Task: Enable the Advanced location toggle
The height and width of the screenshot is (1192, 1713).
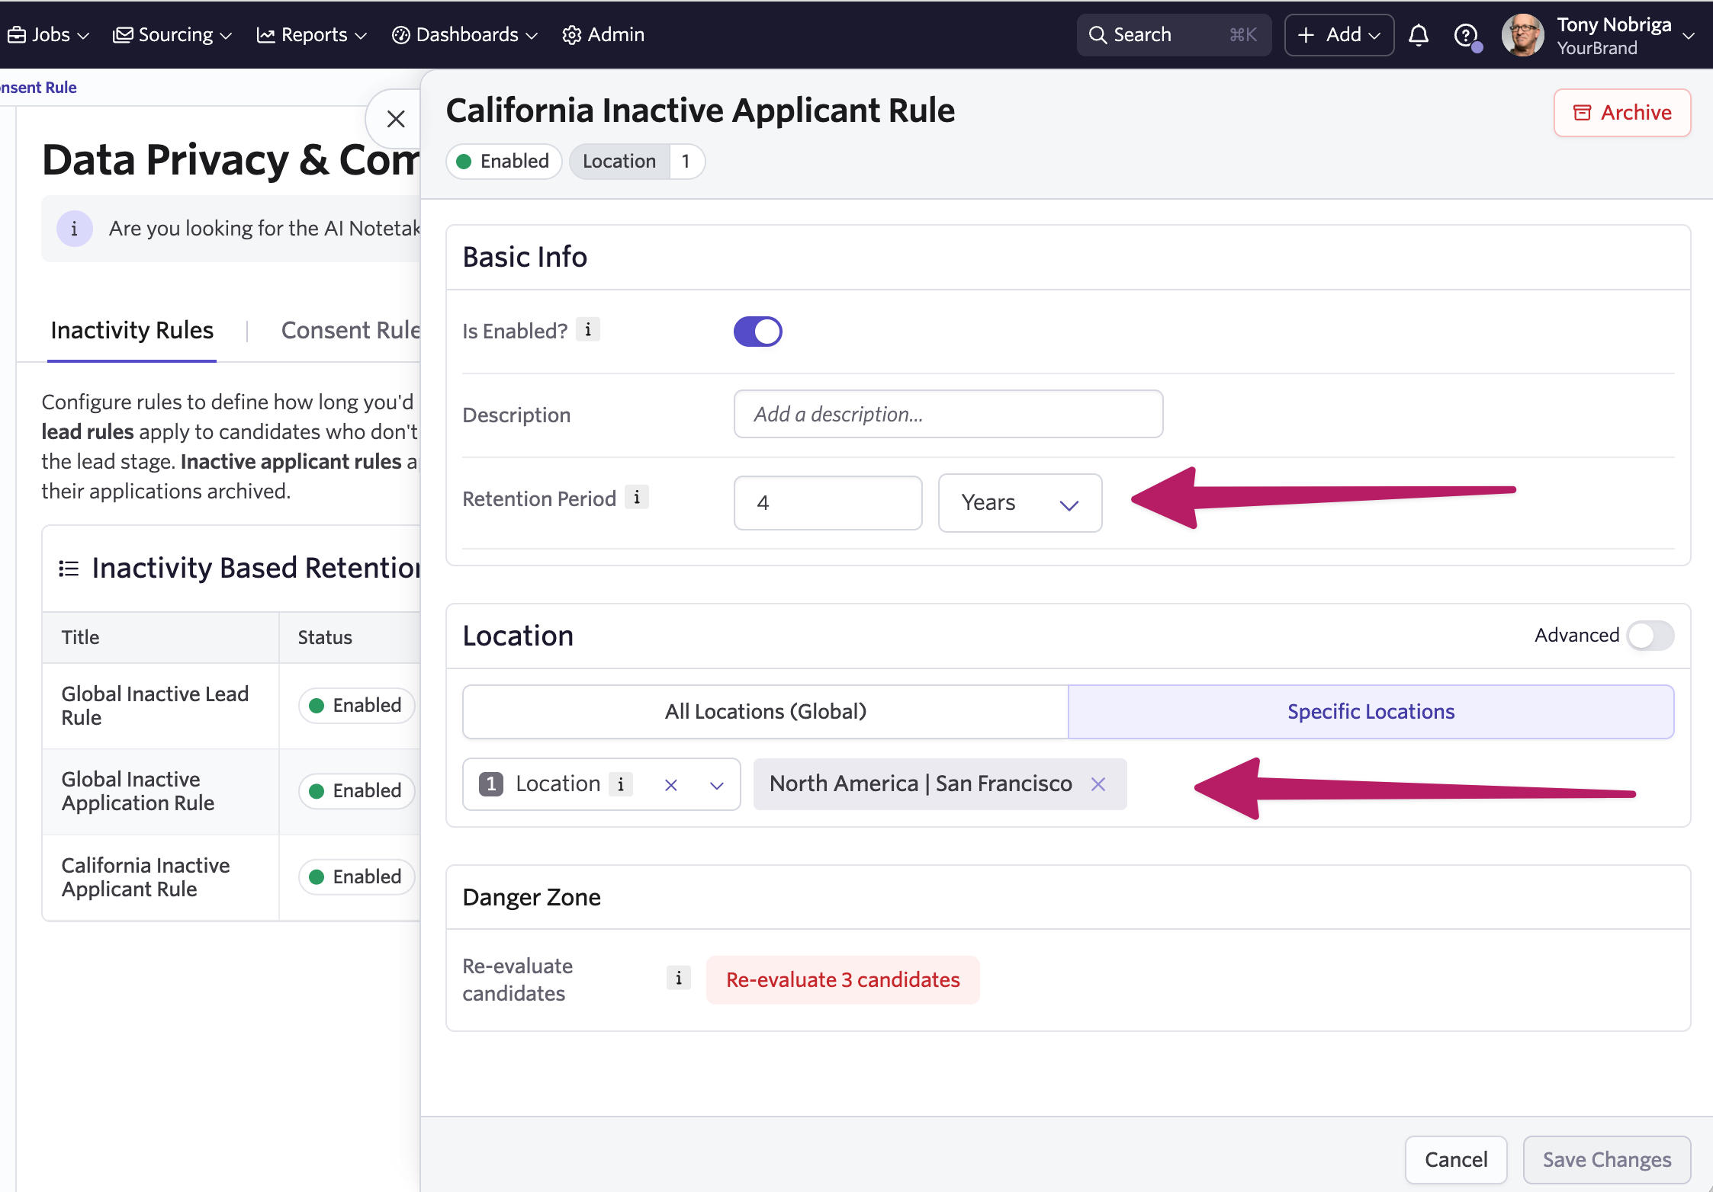Action: [x=1650, y=636]
